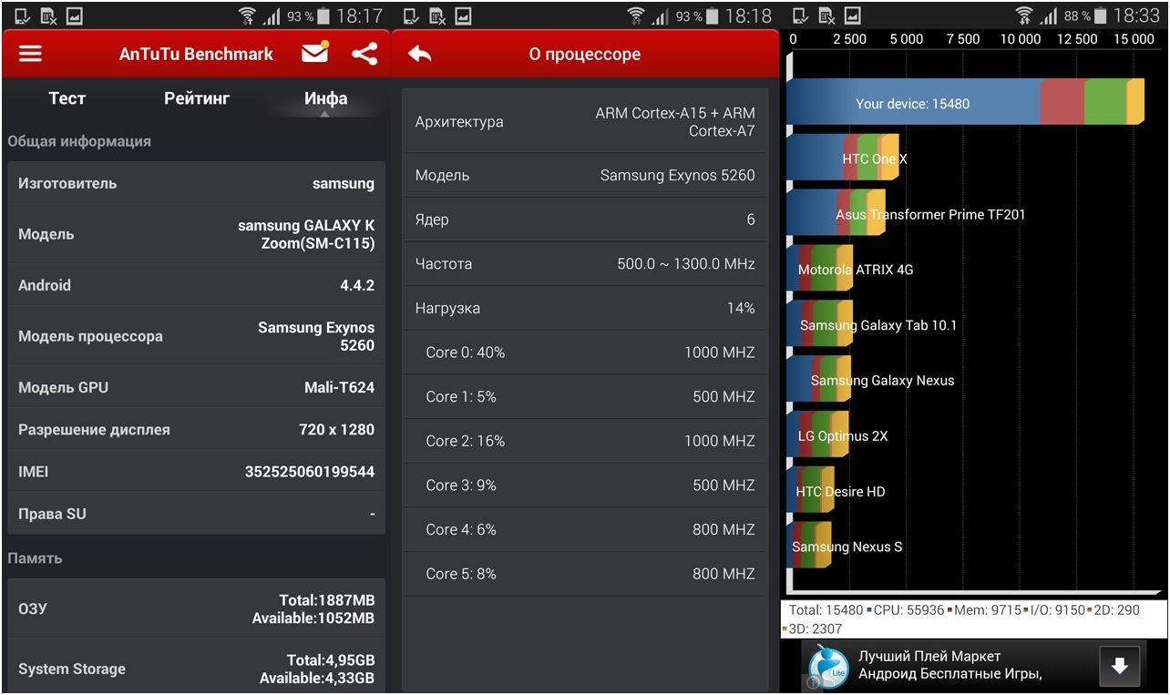Screen dimensions: 1170x695
Task: Tap the Lite app icon in the ad
Action: click(828, 667)
